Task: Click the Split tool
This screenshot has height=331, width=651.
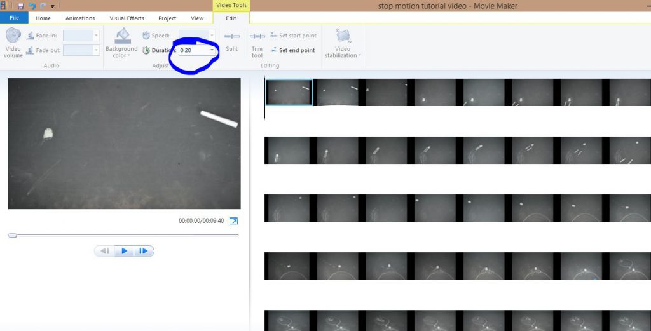Action: [x=231, y=43]
